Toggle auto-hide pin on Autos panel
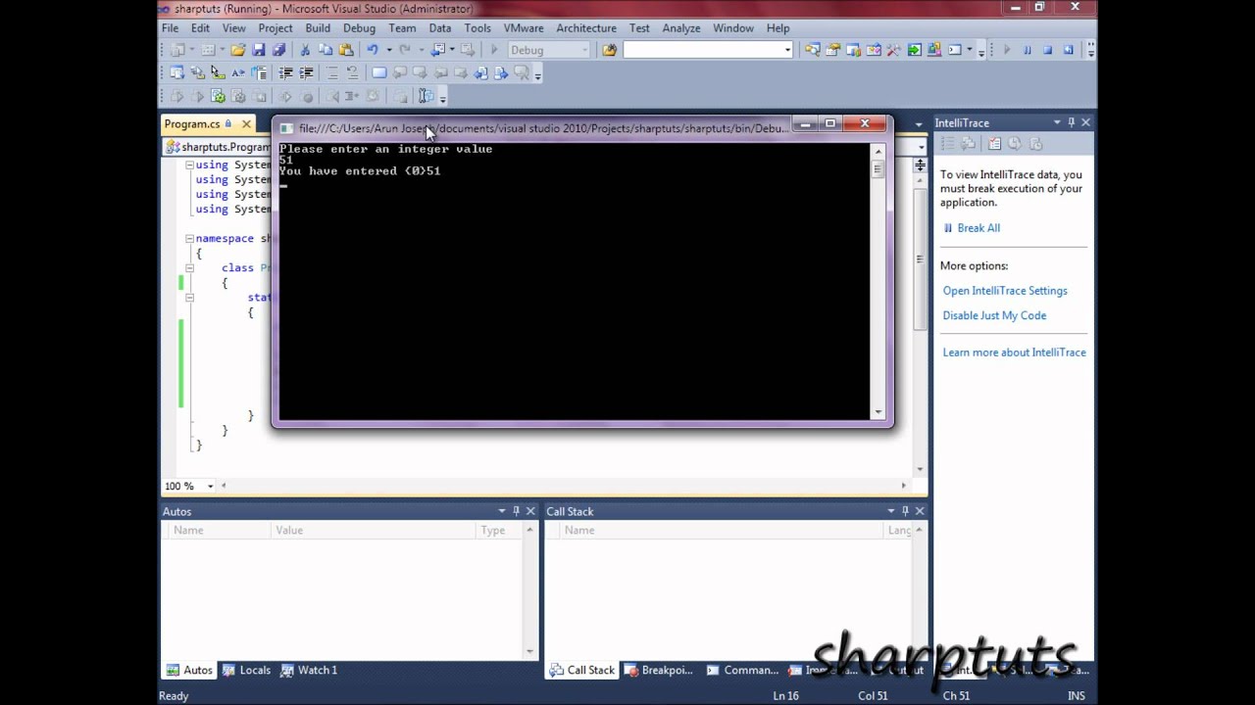Viewport: 1255px width, 705px height. click(516, 511)
